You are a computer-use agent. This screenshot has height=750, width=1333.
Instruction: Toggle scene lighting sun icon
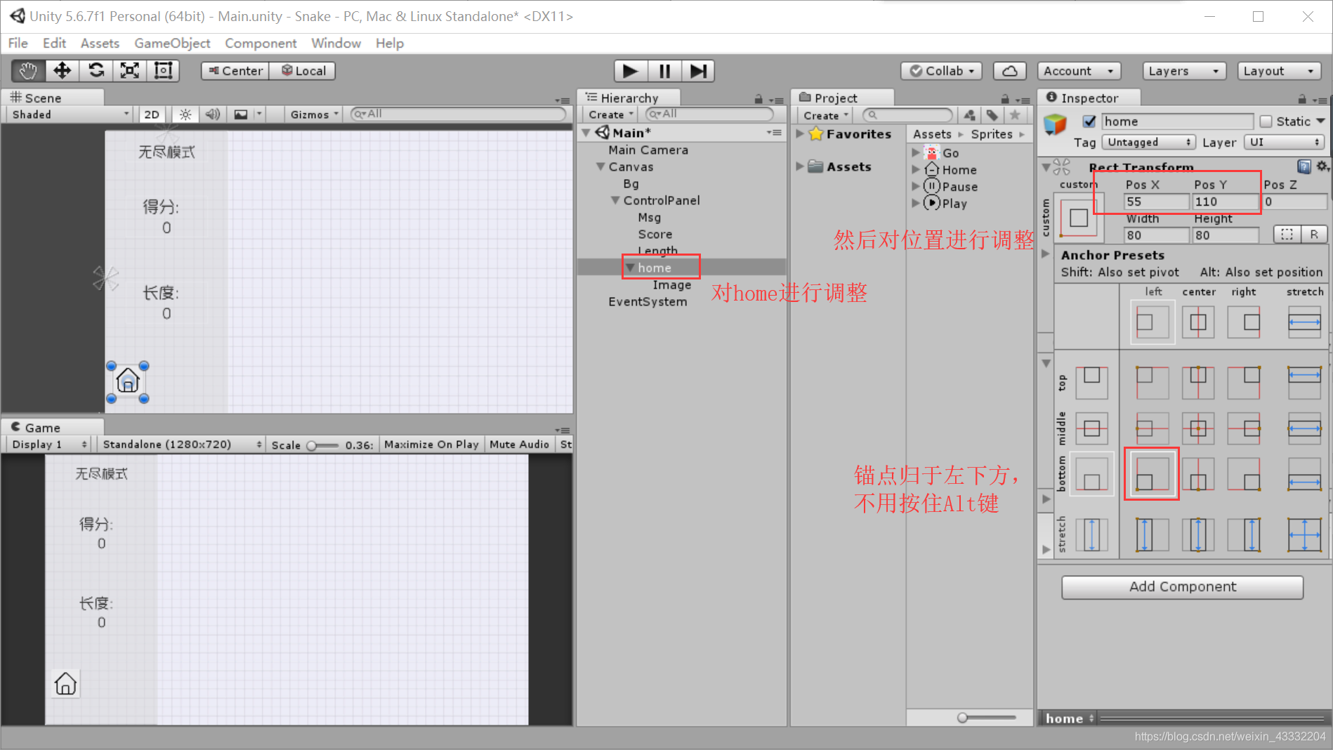coord(185,114)
